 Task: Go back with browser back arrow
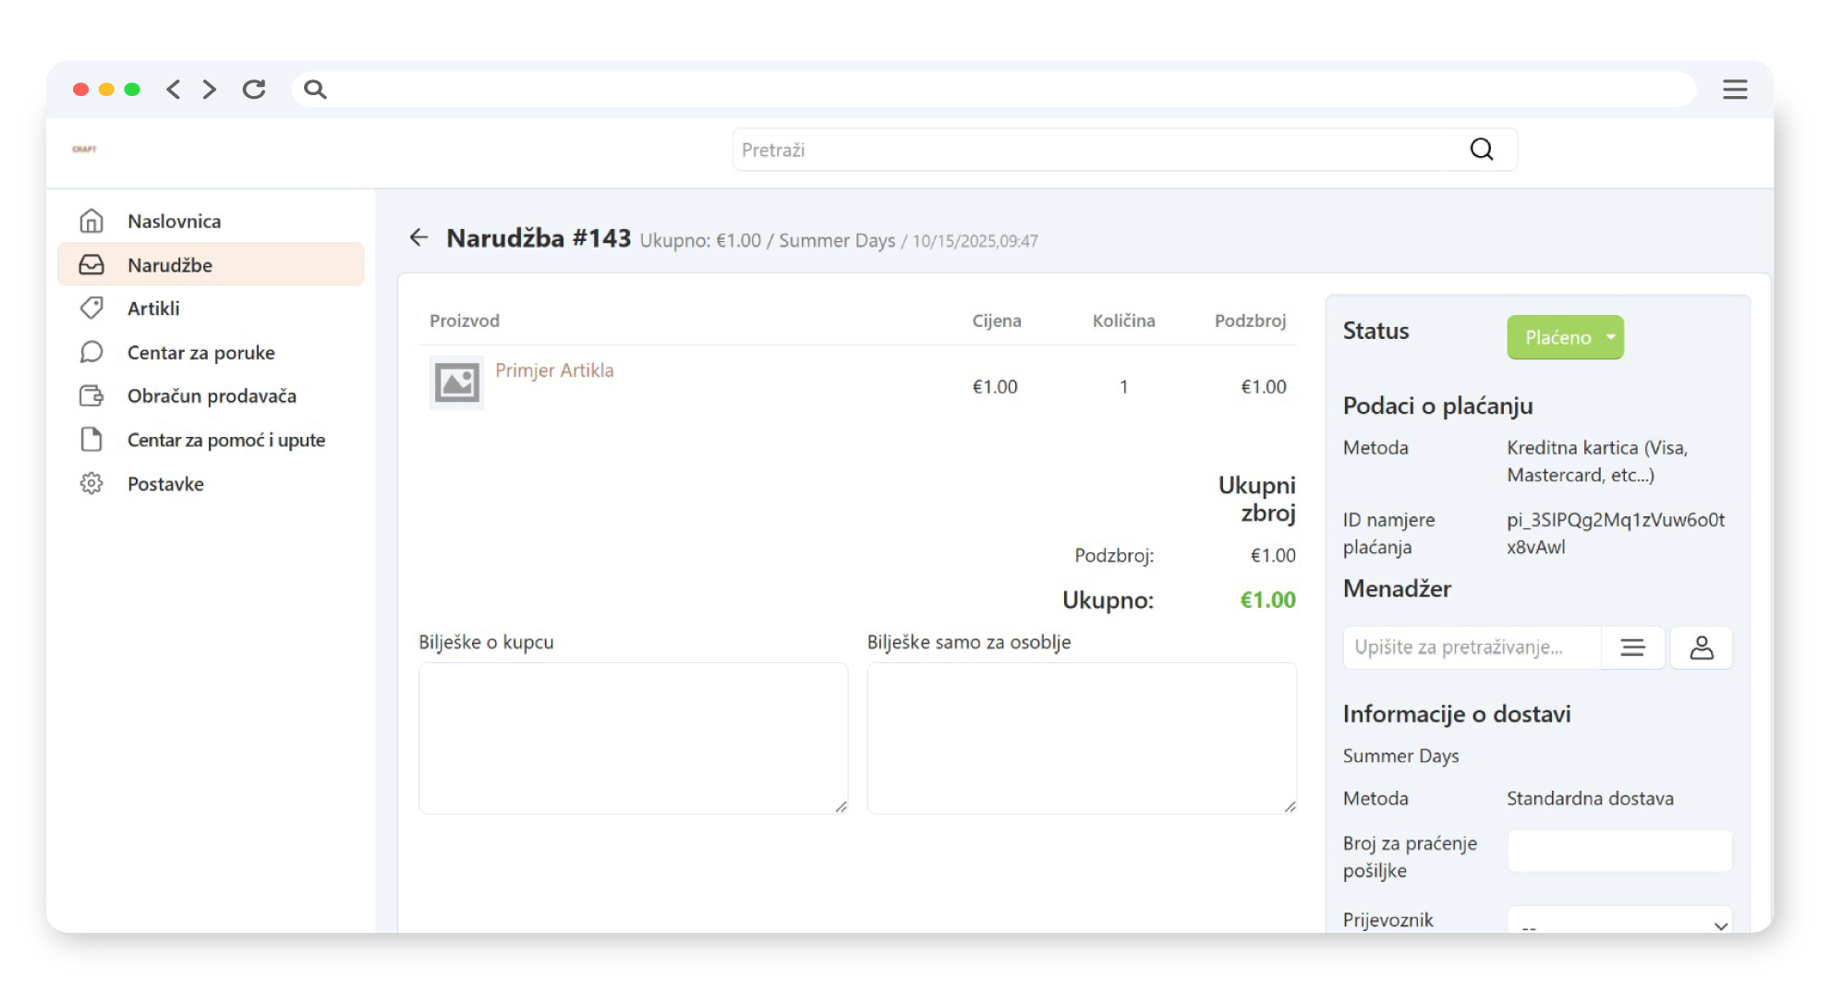pos(173,90)
